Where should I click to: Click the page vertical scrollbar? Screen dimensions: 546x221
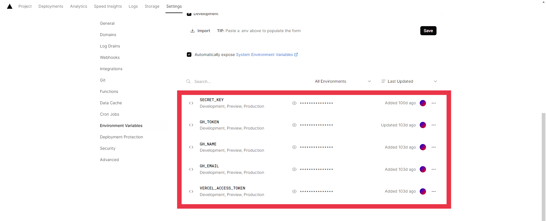click(x=543, y=167)
